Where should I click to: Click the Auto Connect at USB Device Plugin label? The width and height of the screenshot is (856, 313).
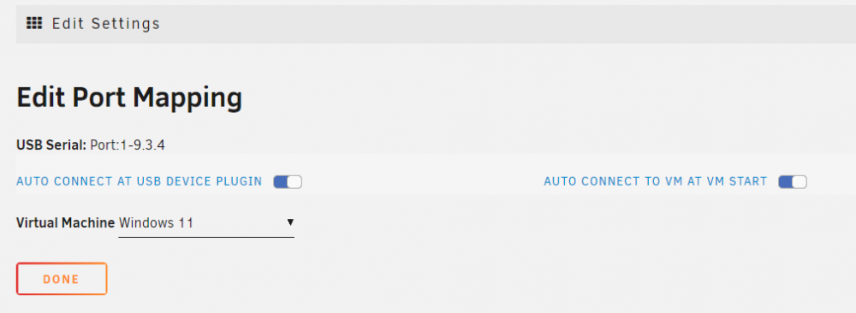140,181
